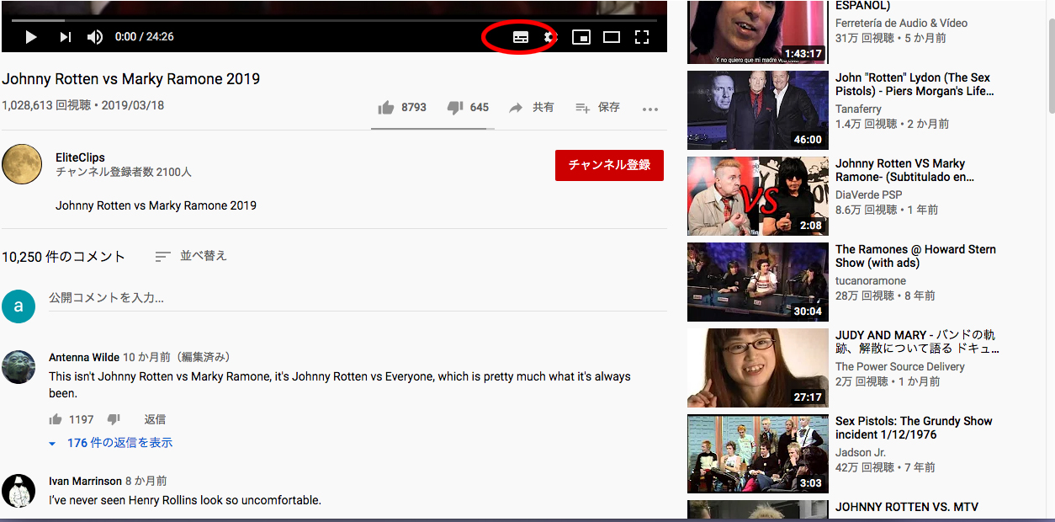Select the Johnny Rotten vs Marky Ramone description
The image size is (1055, 522).
156,205
